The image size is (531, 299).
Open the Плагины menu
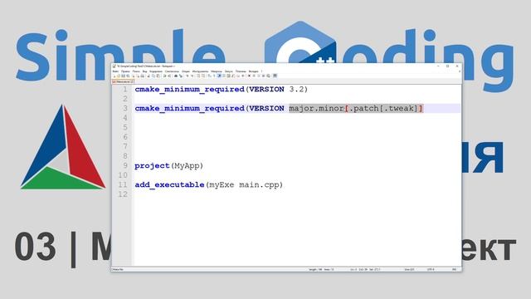pos(241,71)
